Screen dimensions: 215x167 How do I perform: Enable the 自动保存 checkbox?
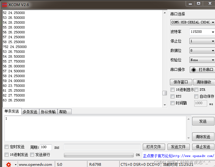(x=196, y=96)
